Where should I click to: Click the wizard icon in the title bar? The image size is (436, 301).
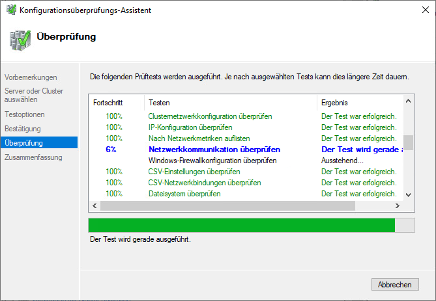click(11, 11)
